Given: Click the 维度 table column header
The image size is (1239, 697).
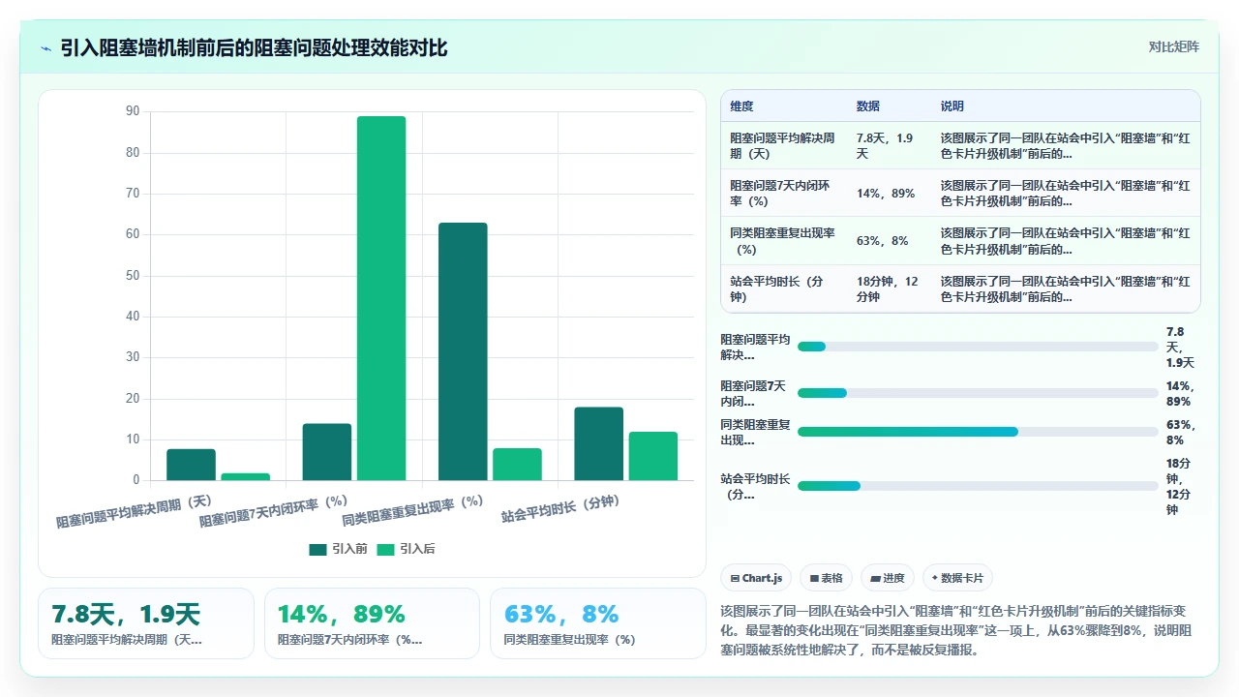Looking at the screenshot, I should coord(741,106).
